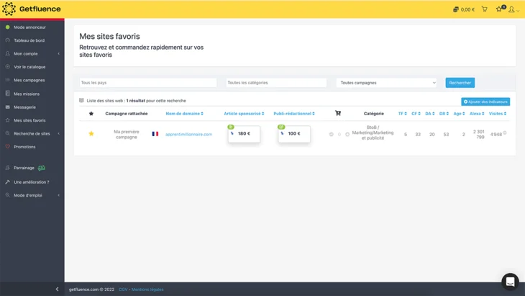
Task: Open the chat support widget
Action: [510, 282]
